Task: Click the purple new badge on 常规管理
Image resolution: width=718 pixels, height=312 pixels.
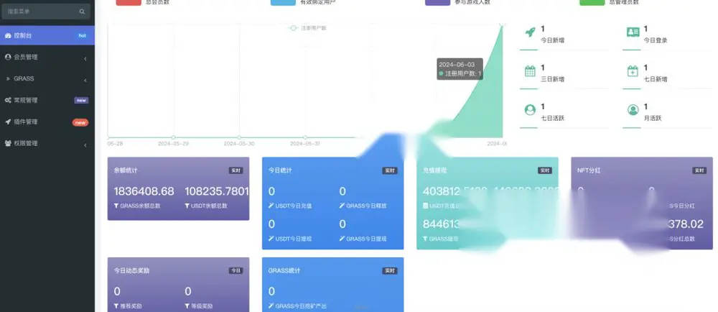Action: point(81,101)
